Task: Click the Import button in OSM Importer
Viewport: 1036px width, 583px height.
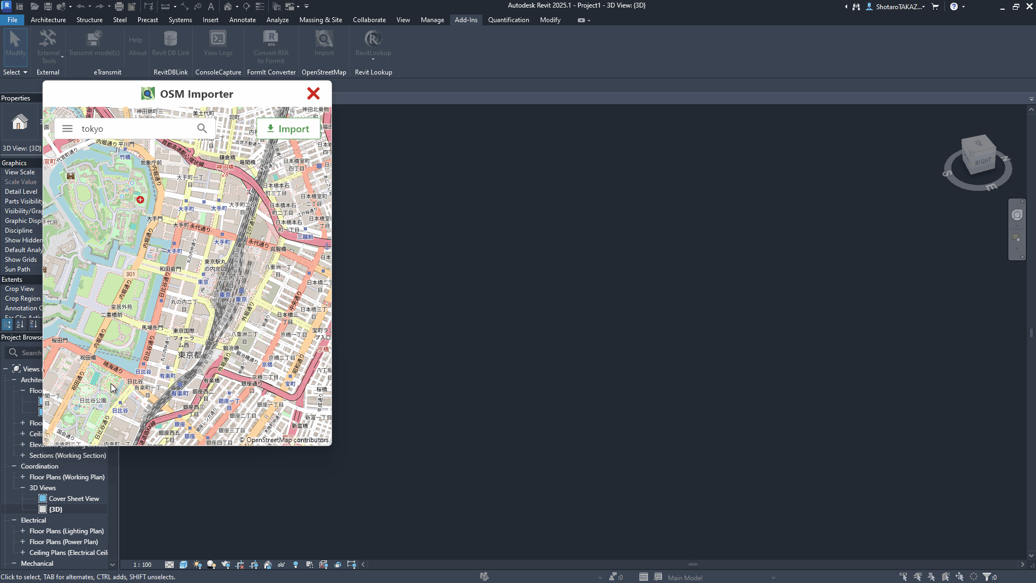Action: [288, 128]
